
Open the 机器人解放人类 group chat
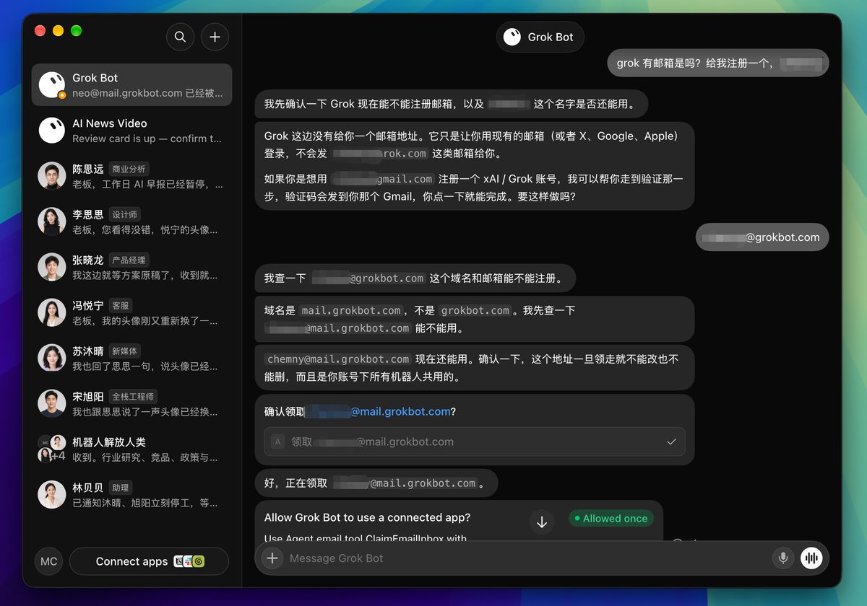coord(131,449)
